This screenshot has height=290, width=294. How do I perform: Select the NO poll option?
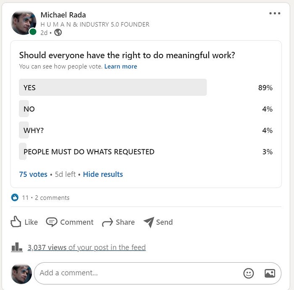(x=146, y=109)
